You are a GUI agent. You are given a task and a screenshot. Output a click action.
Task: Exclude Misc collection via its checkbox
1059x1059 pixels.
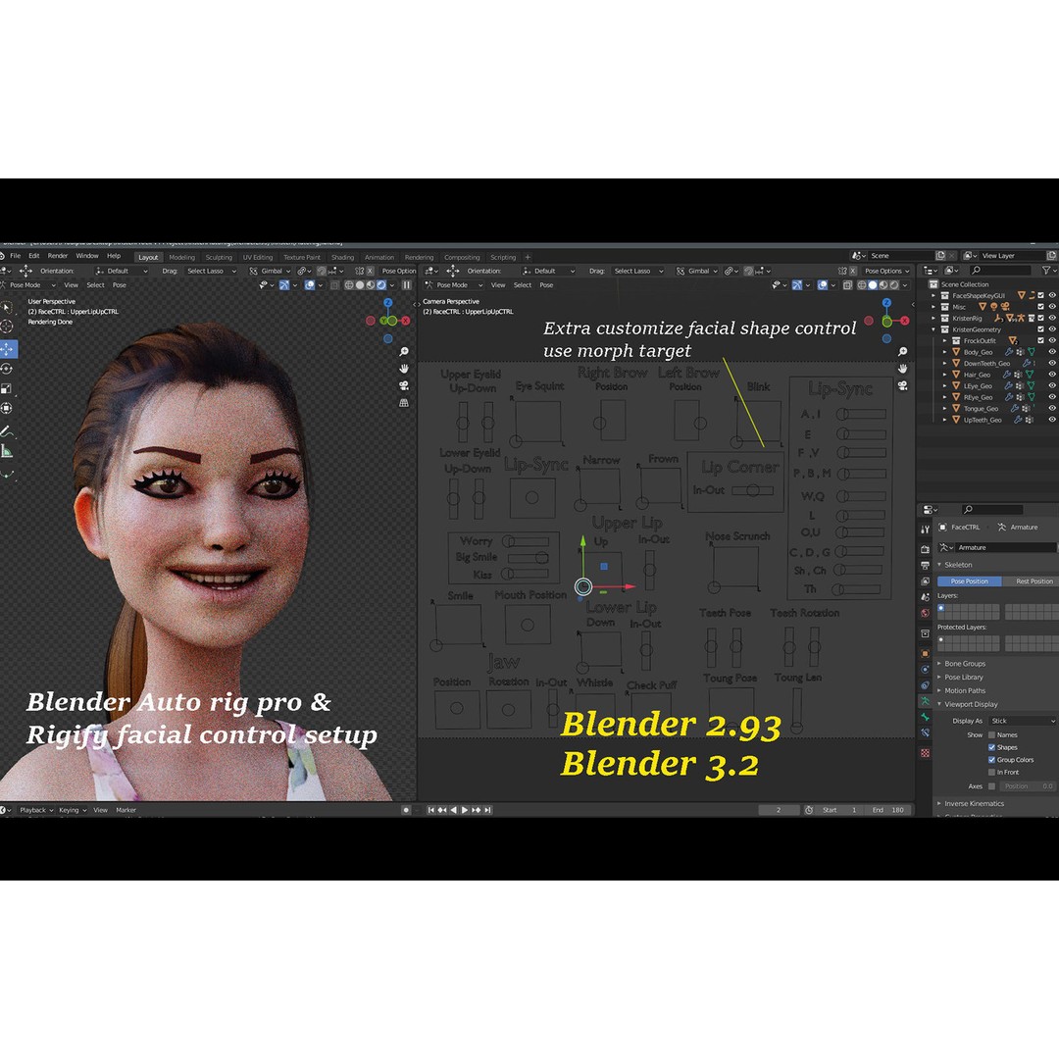pyautogui.click(x=1040, y=307)
